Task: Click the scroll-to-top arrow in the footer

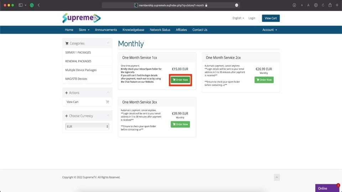Action: [276, 177]
